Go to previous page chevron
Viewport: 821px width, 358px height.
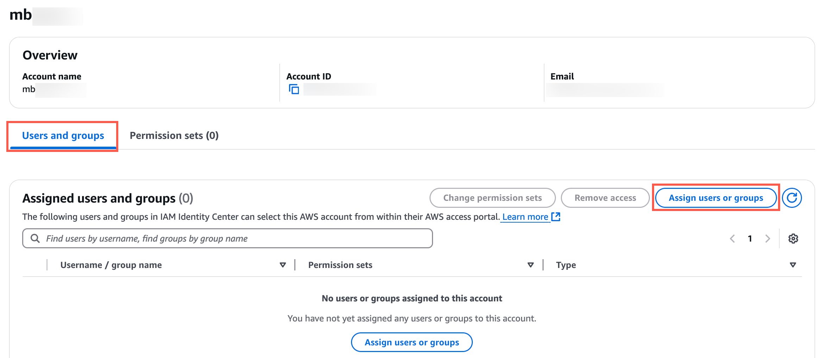pyautogui.click(x=732, y=239)
